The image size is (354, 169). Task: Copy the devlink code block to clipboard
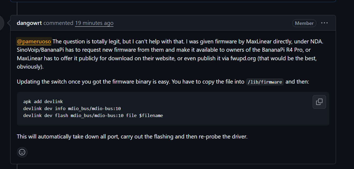[x=319, y=102]
